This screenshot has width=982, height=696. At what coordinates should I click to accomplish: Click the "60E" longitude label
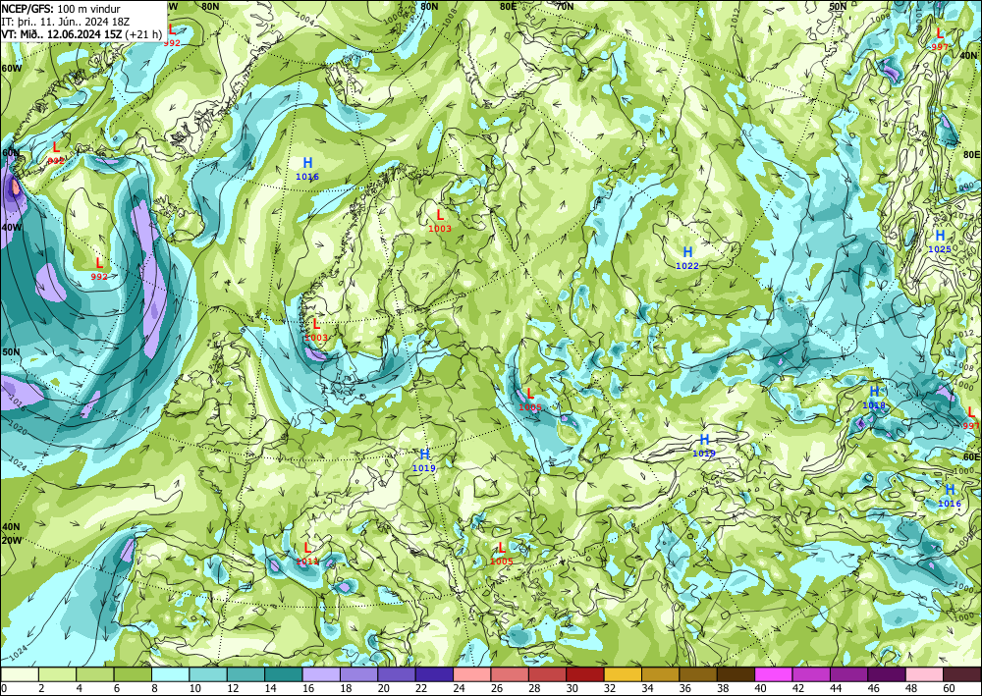(x=972, y=456)
